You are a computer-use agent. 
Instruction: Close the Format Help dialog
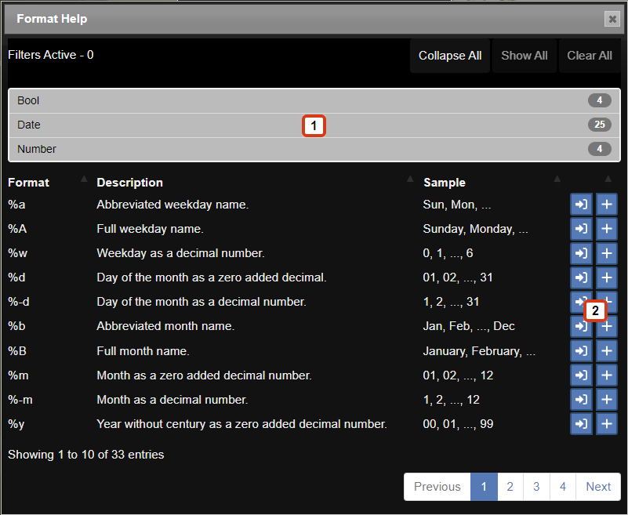click(x=612, y=19)
